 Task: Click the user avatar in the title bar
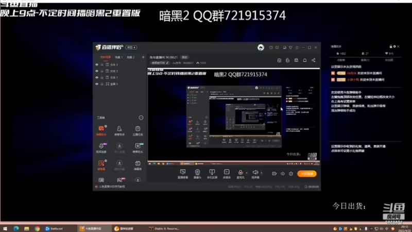point(261,47)
